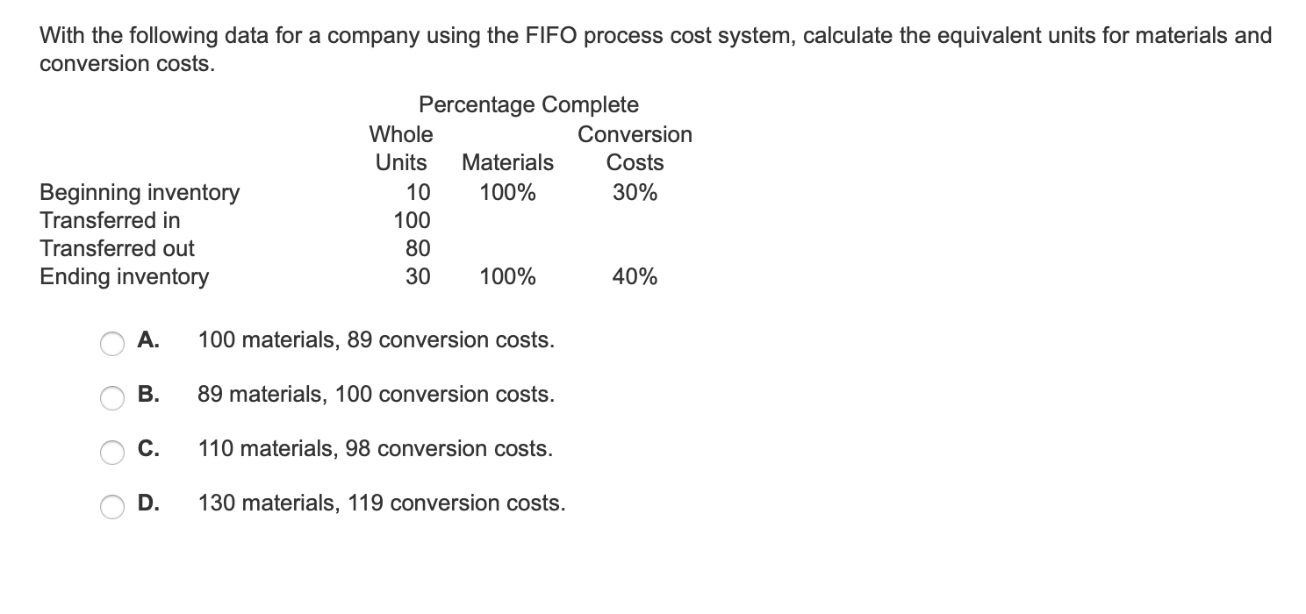1306x614 pixels.
Task: Click the text '130 materials, 119 conversion costs'
Action: tap(382, 503)
